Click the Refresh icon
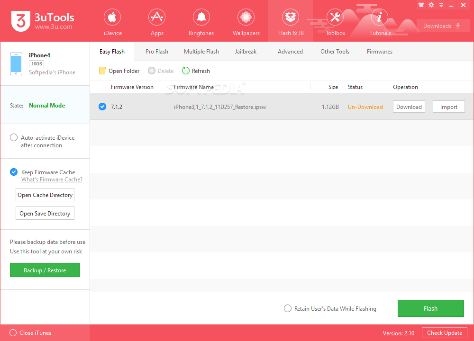This screenshot has height=341, width=474. (x=186, y=71)
